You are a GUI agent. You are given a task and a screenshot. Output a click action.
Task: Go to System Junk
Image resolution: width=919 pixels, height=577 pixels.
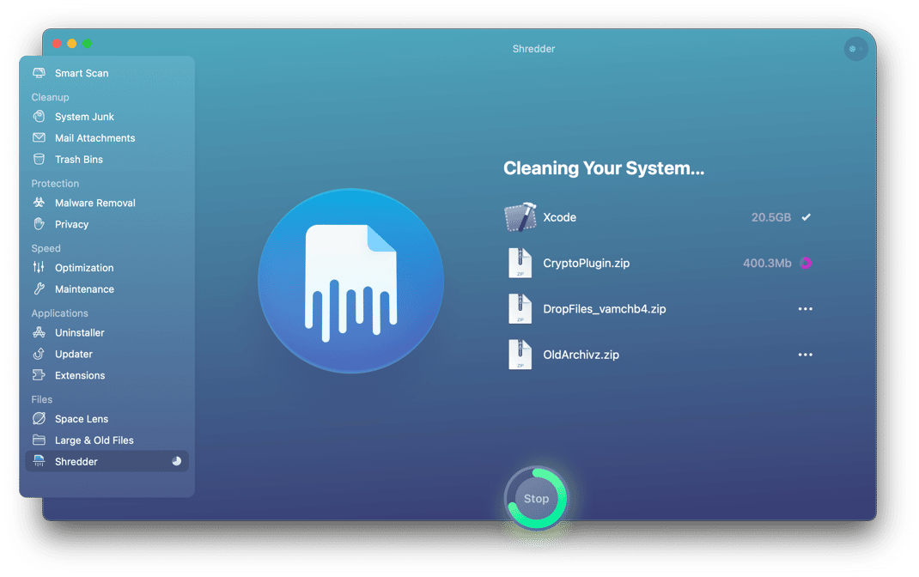click(x=107, y=117)
